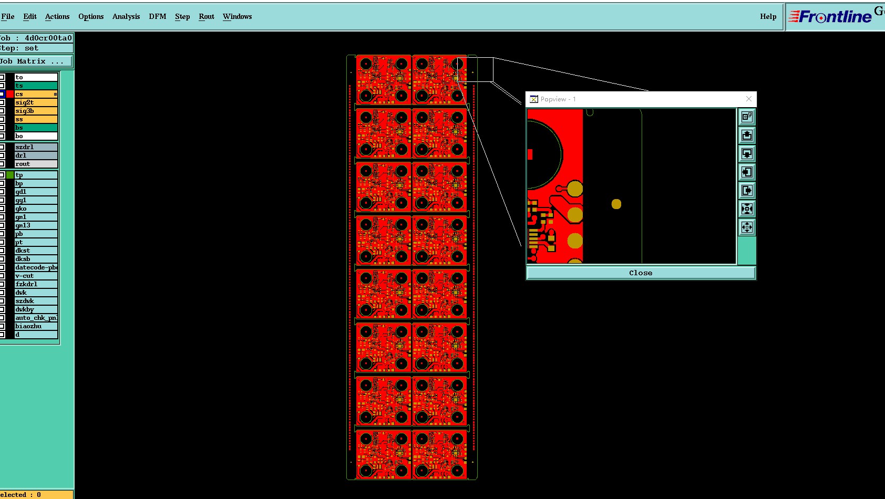Open the Job Matrix dialog
The height and width of the screenshot is (499, 885).
pos(36,61)
